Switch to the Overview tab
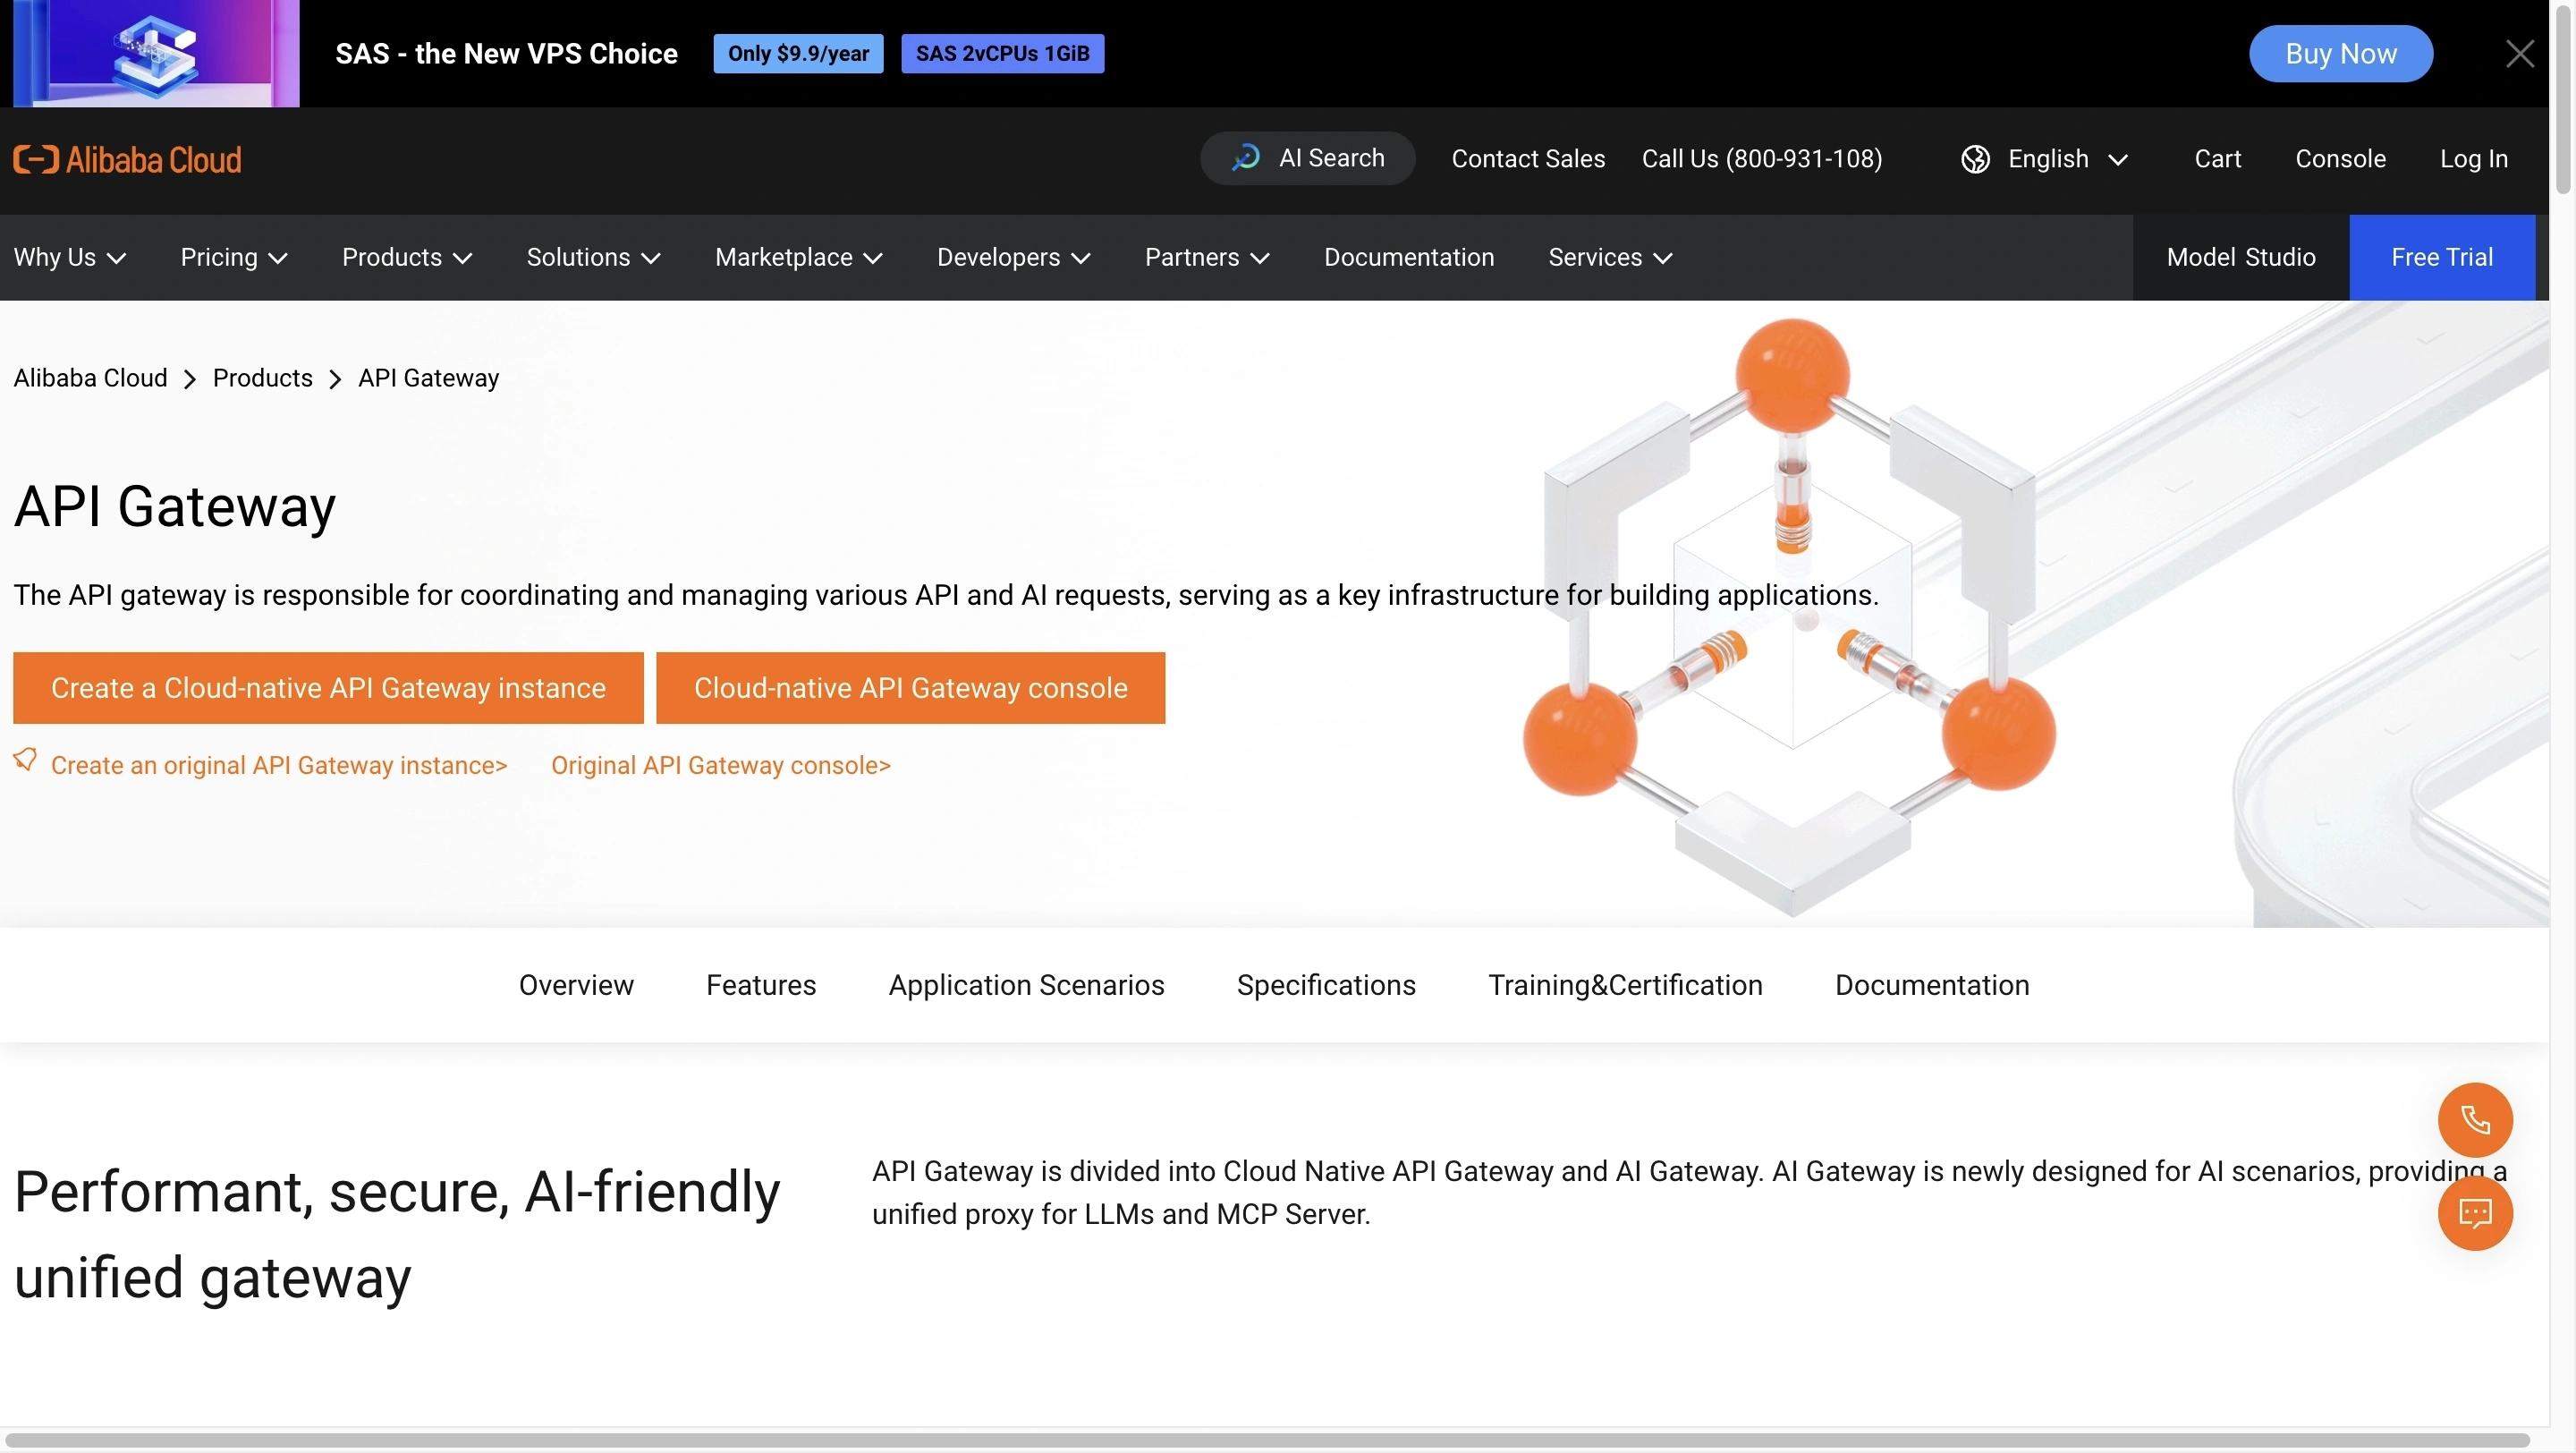Viewport: 2576px width, 1453px height. (x=576, y=985)
